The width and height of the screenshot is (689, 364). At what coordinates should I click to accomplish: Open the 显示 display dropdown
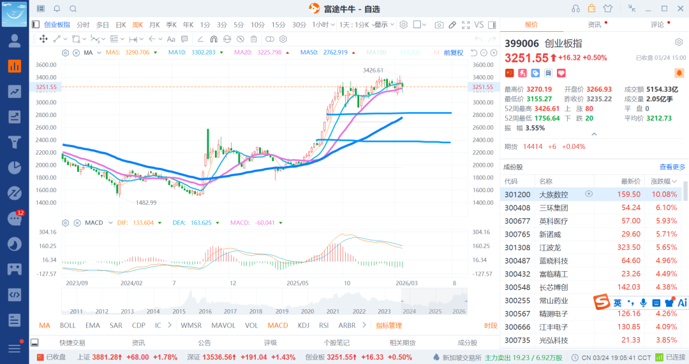click(384, 25)
